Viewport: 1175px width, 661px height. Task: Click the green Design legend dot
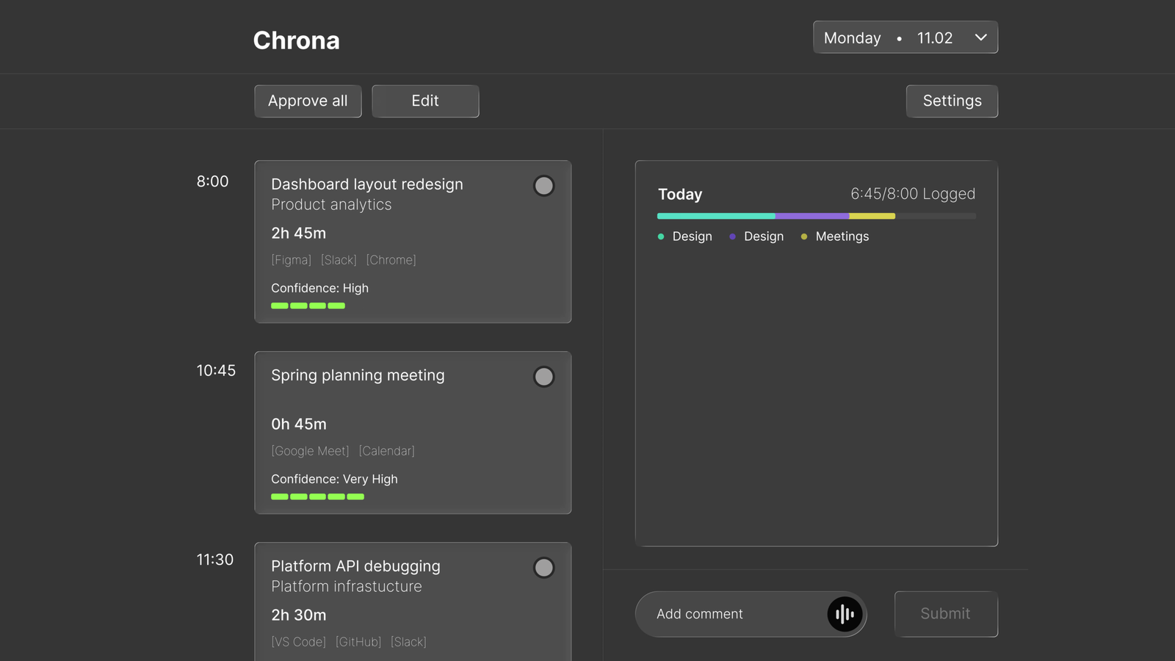[661, 236]
